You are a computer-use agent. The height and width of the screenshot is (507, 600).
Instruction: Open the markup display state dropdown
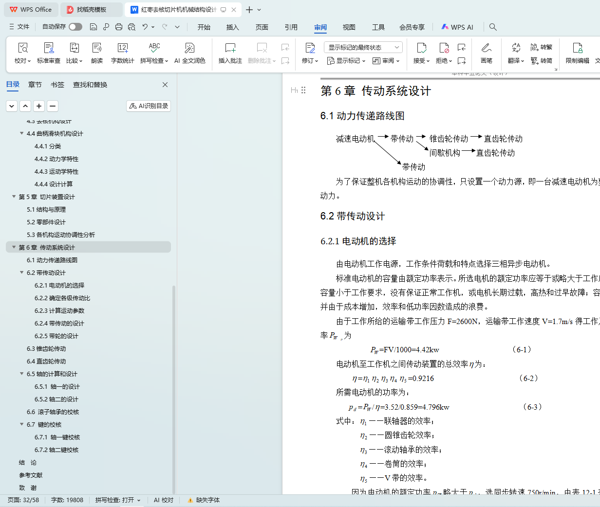point(363,47)
